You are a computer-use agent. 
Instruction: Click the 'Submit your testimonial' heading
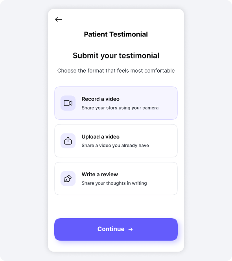click(116, 56)
